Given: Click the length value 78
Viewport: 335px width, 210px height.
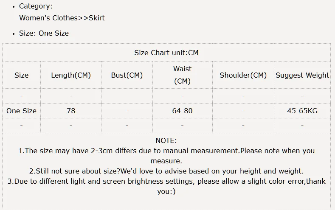Looking at the screenshot, I should click(71, 111).
